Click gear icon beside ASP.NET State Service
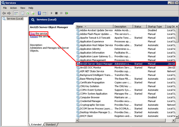The height and width of the screenshot is (127, 179). (78, 71)
